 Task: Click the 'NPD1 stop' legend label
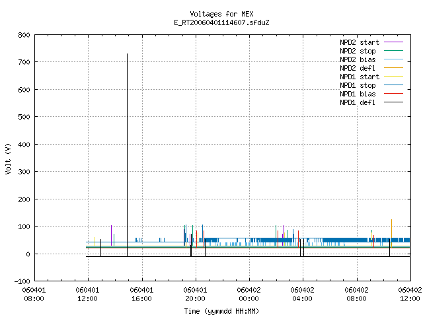tap(358, 85)
